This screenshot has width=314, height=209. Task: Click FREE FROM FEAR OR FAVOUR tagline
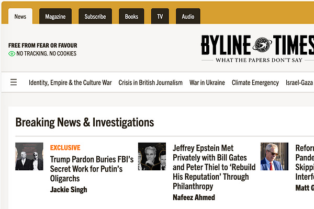point(43,45)
